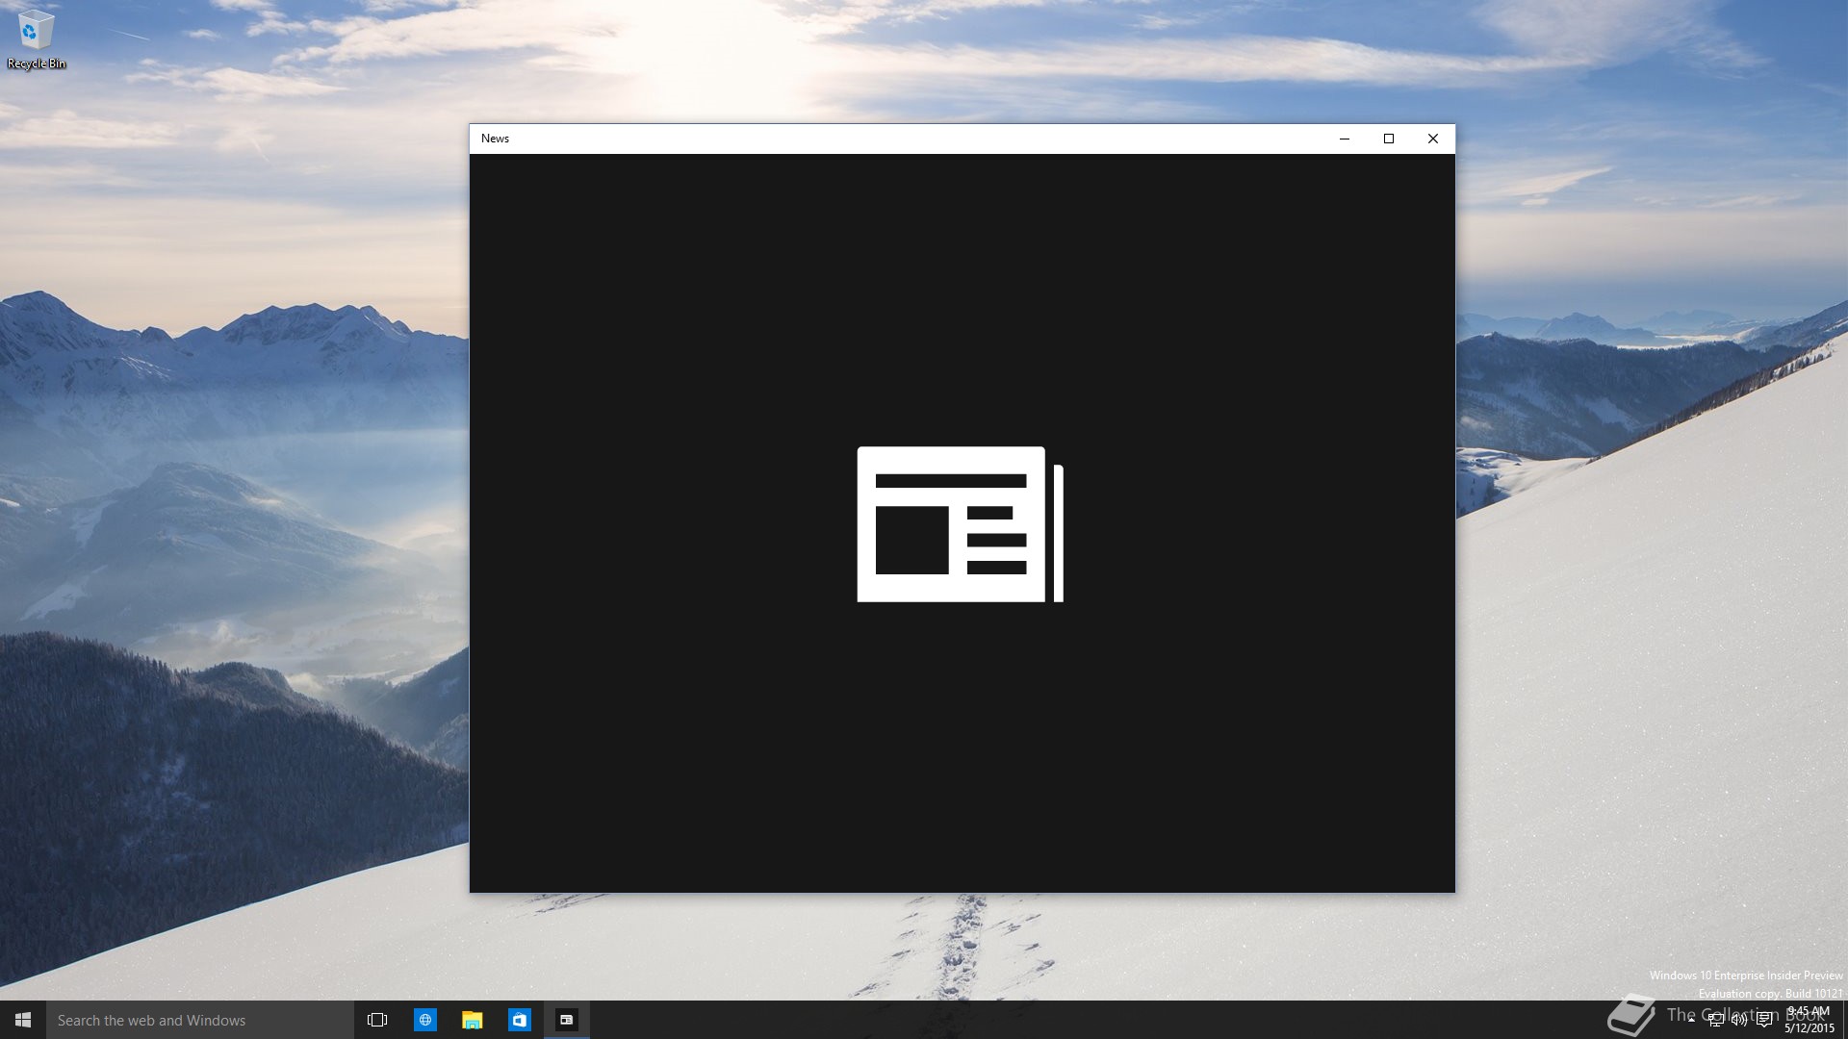Open the clock and date flyout
The height and width of the screenshot is (1039, 1848).
tap(1809, 1020)
